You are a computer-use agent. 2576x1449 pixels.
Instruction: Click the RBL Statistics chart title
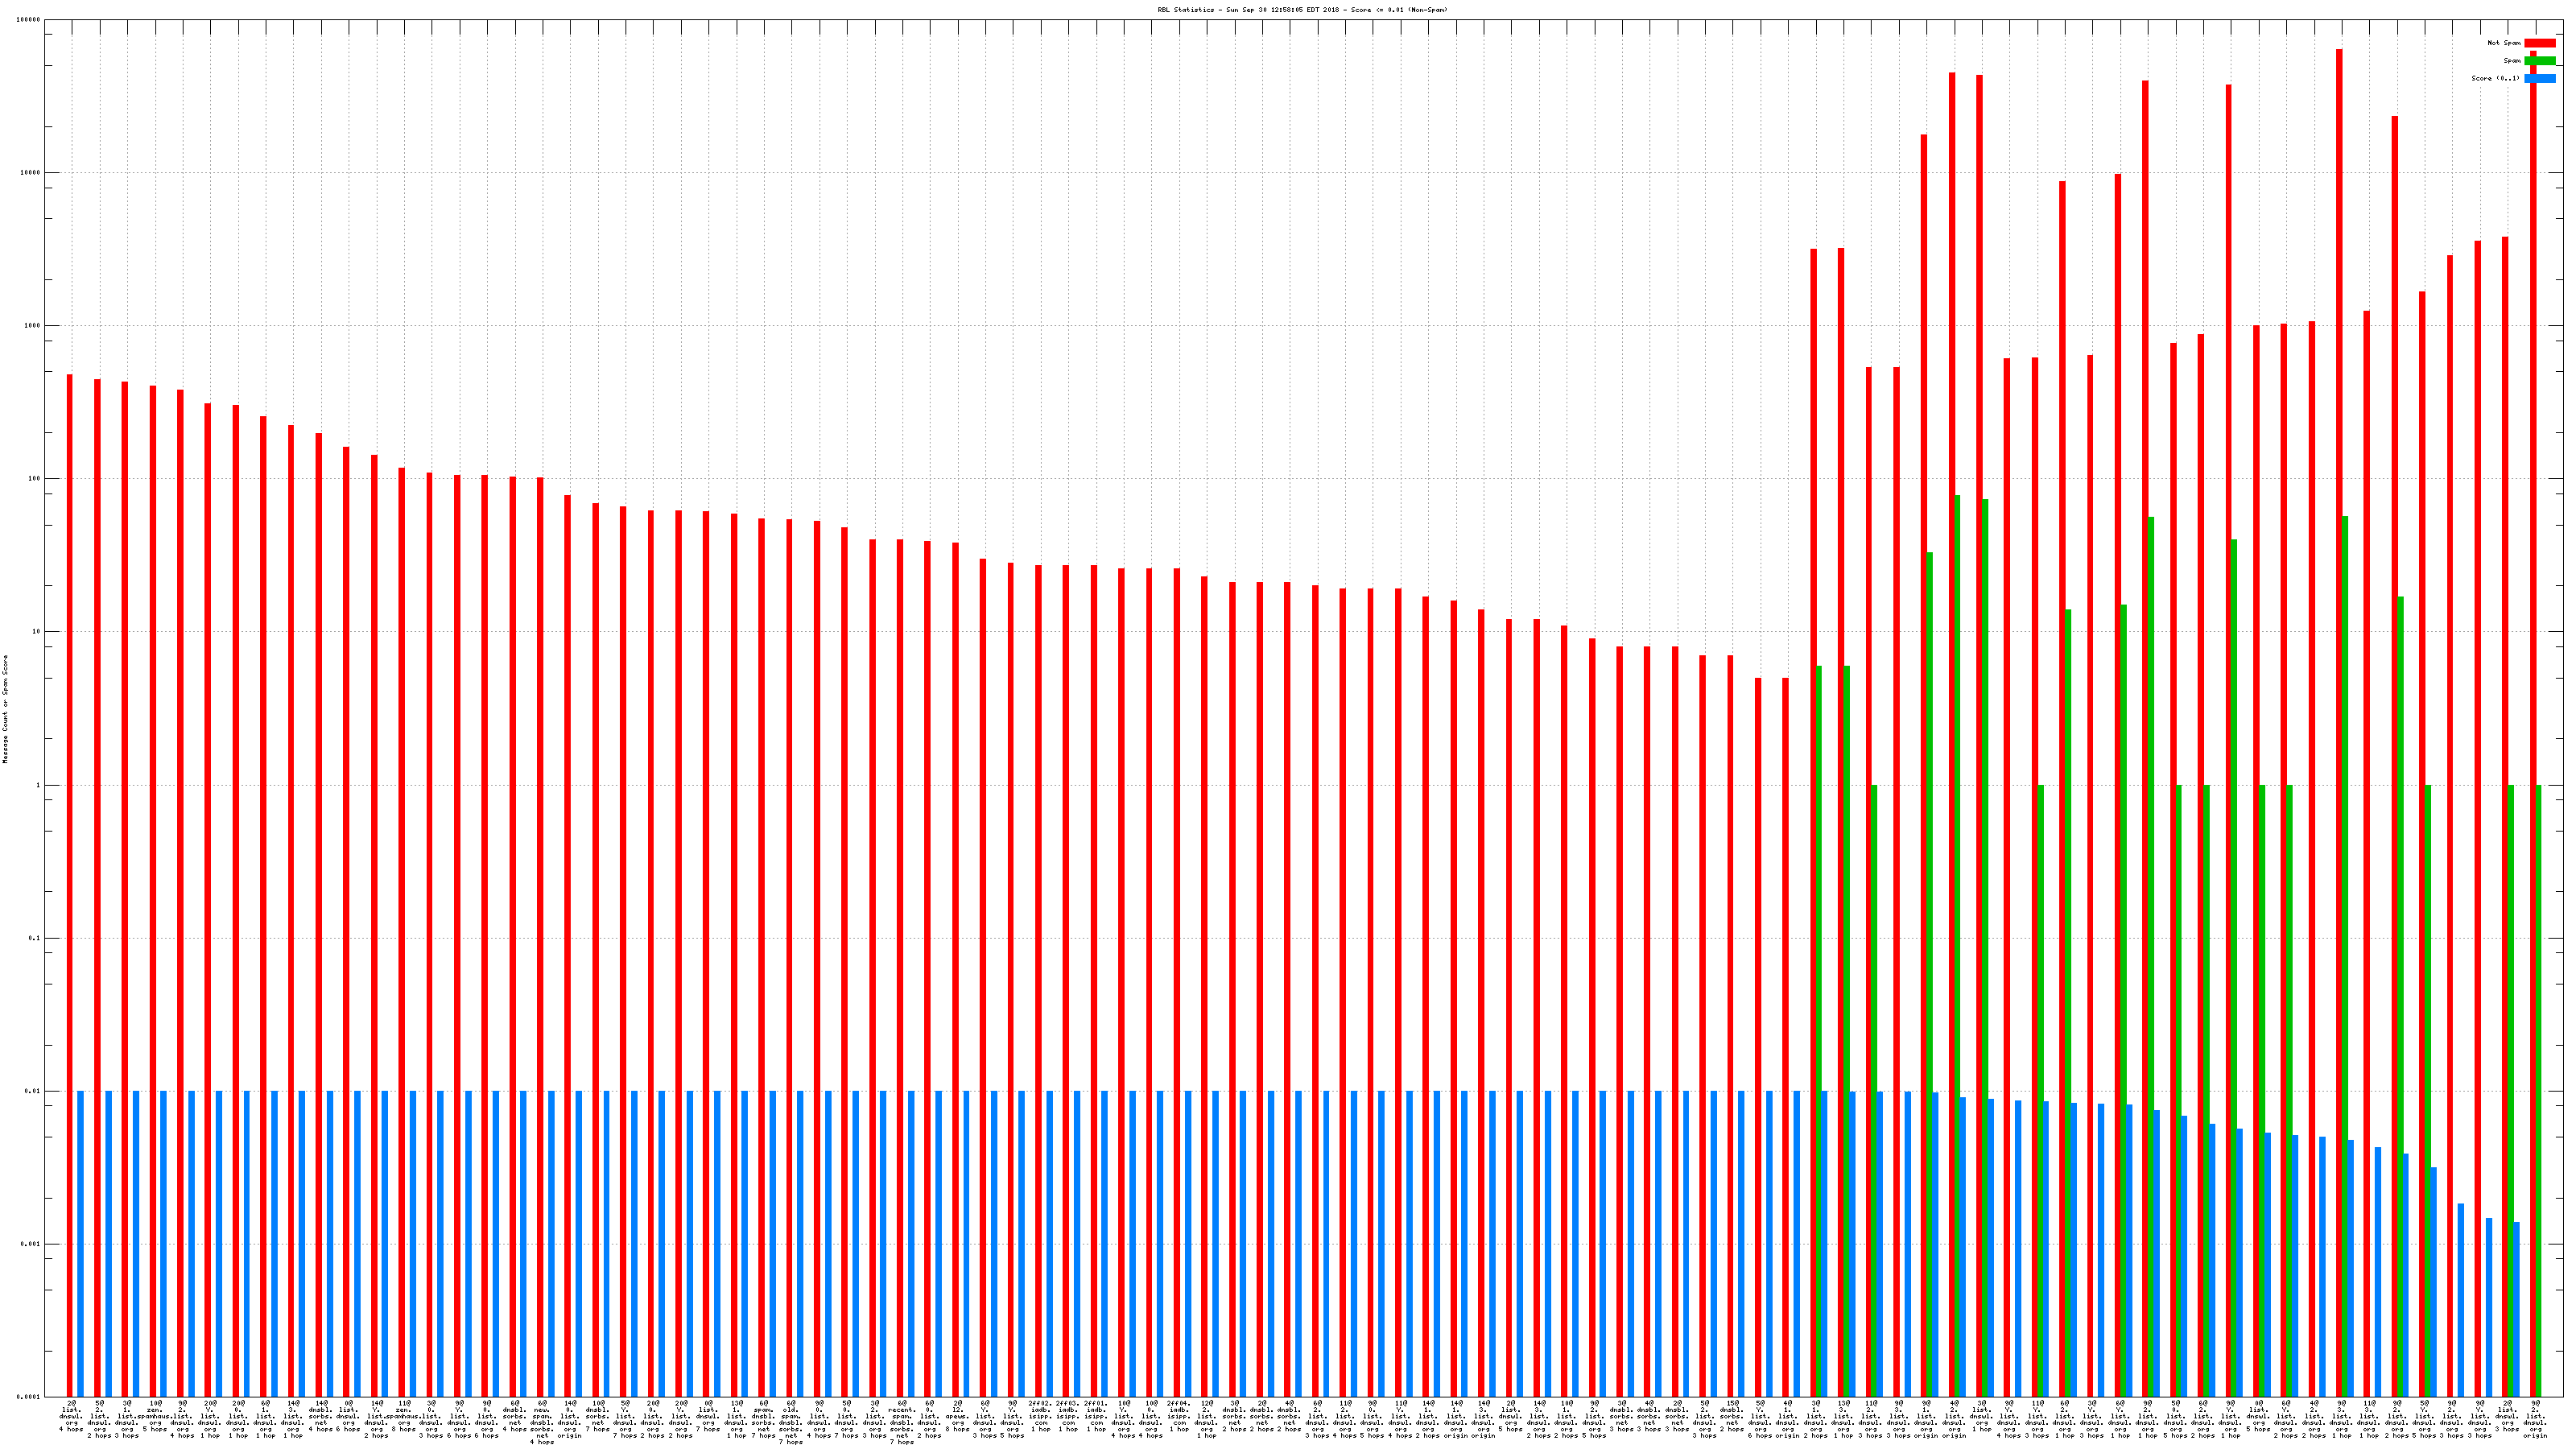click(x=1302, y=10)
